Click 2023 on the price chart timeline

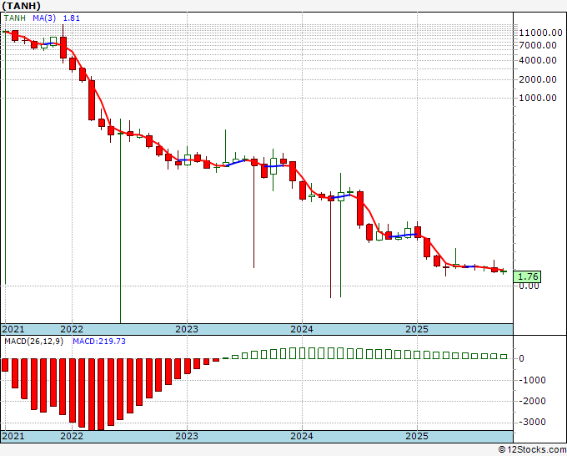point(187,329)
